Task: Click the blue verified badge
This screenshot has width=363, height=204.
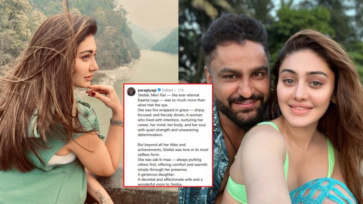Action: click(159, 90)
